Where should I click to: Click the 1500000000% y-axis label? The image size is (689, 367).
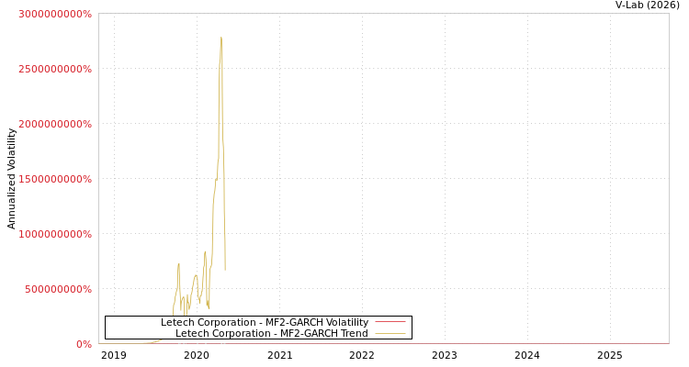tap(55, 179)
